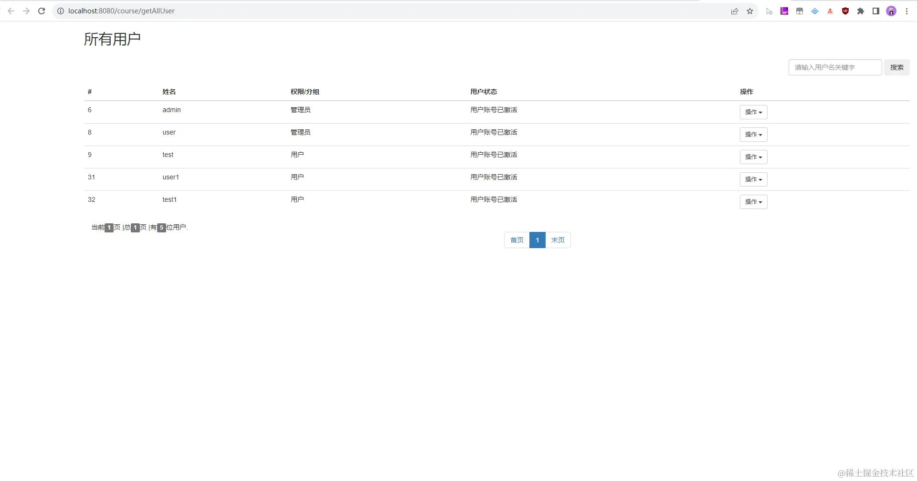The width and height of the screenshot is (917, 481).
Task: Click test1's 用户账号已激活 status
Action: coord(494,199)
